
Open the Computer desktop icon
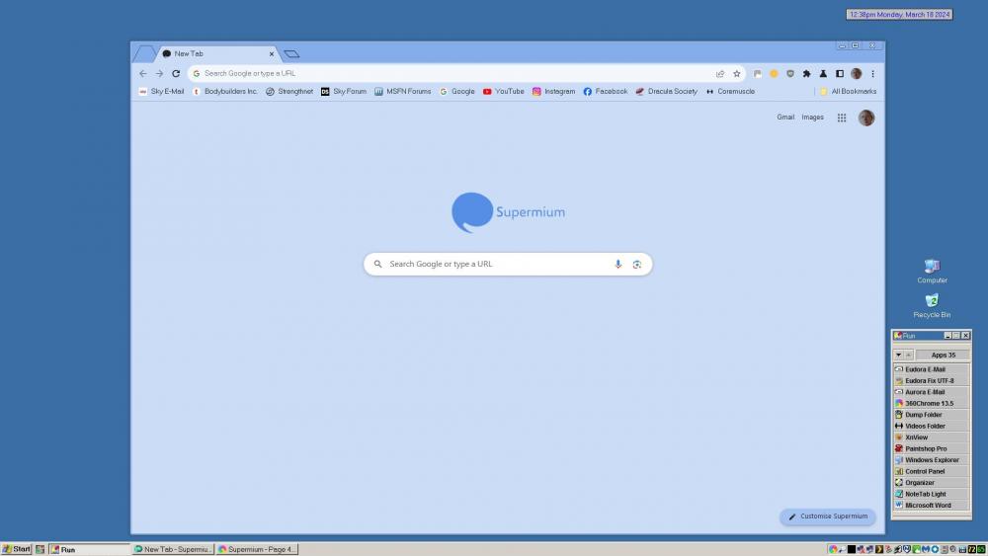[932, 272]
